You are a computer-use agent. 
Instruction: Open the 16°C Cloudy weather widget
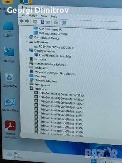coord(15,155)
